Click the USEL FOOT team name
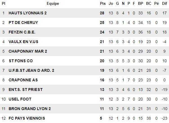Image resolution: width=169 pixels, height=123 pixels. coord(20,99)
